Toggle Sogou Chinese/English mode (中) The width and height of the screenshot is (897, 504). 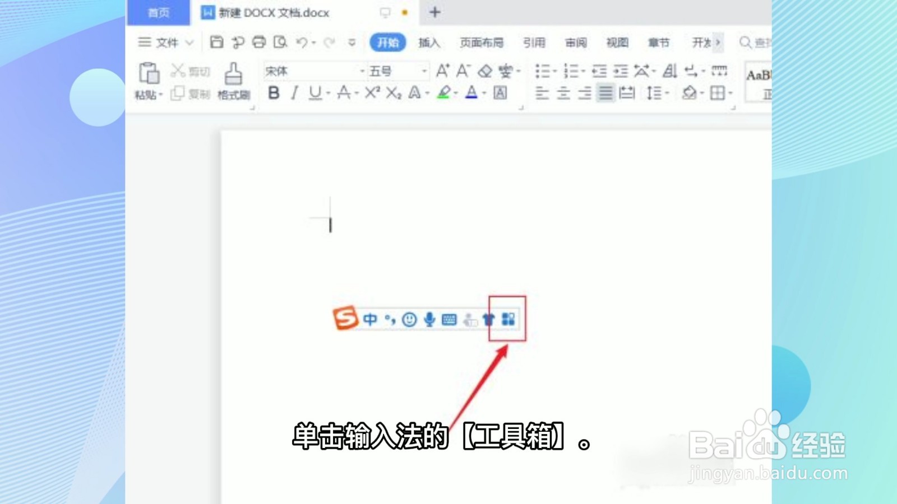pyautogui.click(x=370, y=319)
